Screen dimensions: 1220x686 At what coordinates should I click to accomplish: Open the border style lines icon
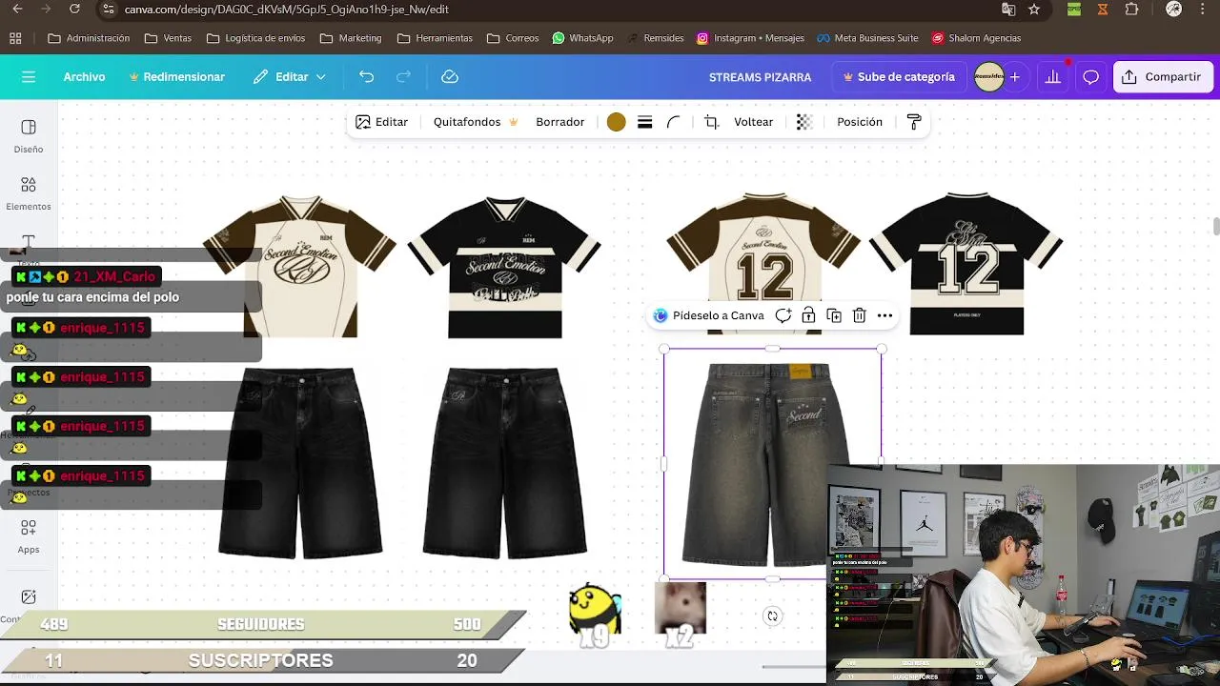pos(644,122)
